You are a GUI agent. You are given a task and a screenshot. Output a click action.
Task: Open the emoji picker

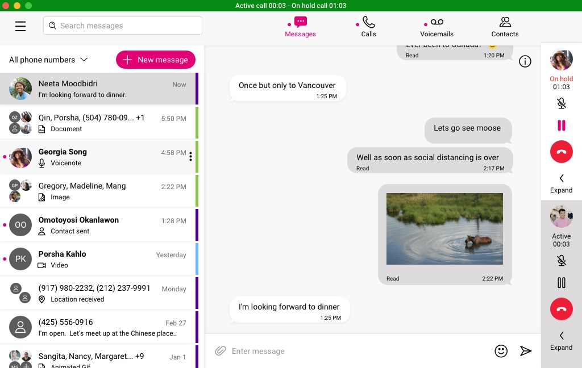point(501,351)
